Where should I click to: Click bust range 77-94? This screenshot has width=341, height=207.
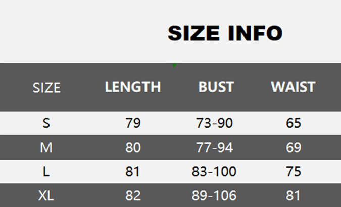214,148
